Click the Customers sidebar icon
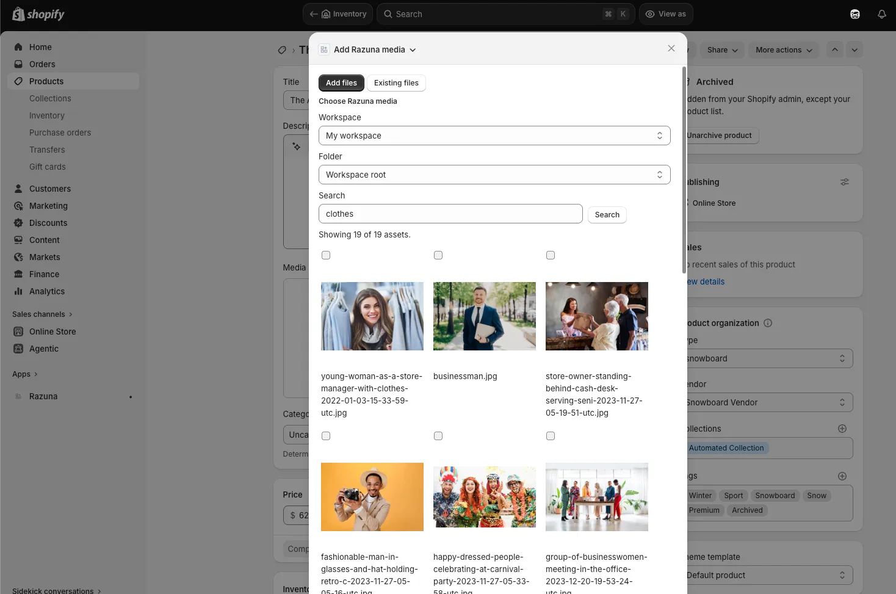This screenshot has width=896, height=594. click(x=18, y=189)
